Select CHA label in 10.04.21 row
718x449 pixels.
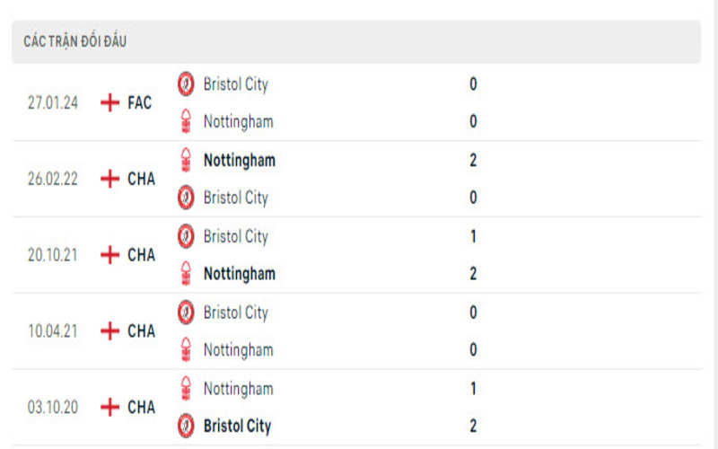[141, 331]
